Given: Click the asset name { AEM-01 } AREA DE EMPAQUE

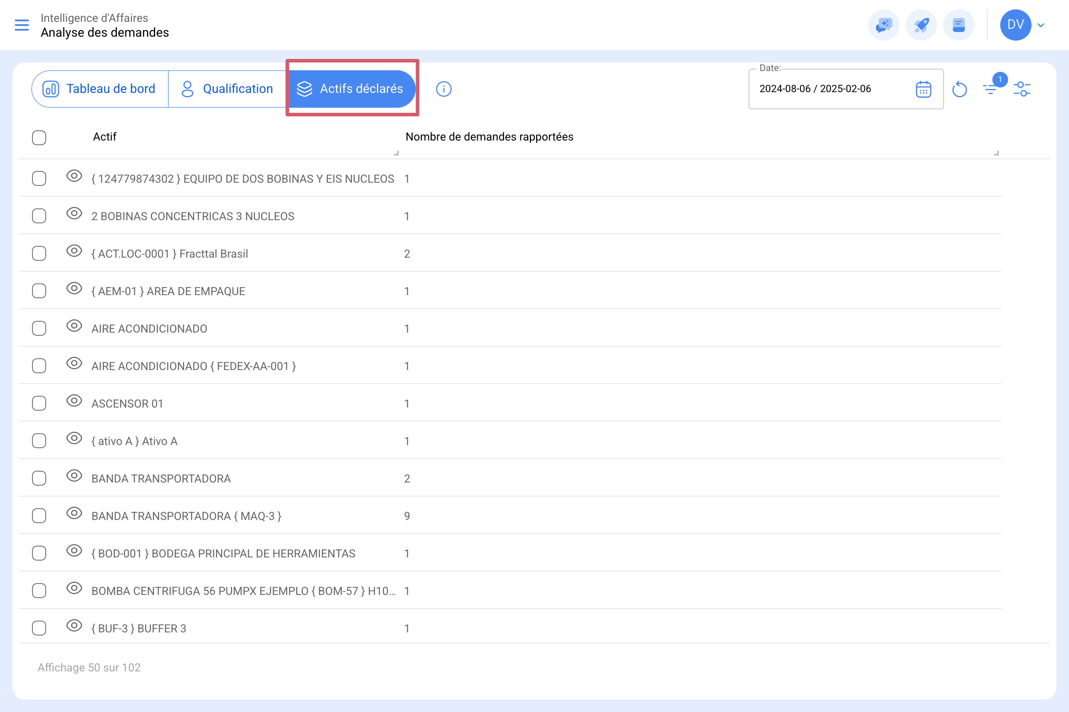Looking at the screenshot, I should (x=168, y=291).
